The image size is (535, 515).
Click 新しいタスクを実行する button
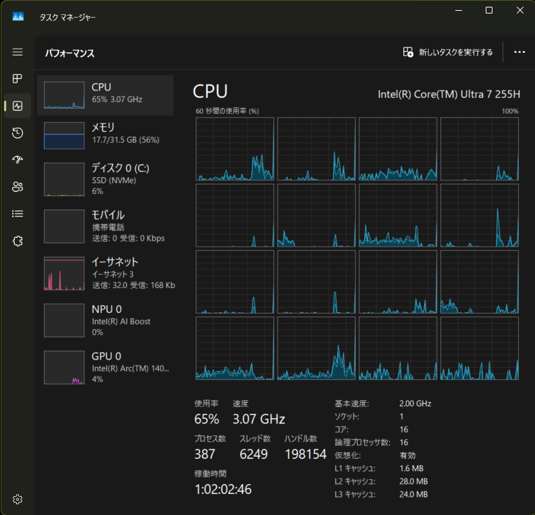[x=448, y=52]
